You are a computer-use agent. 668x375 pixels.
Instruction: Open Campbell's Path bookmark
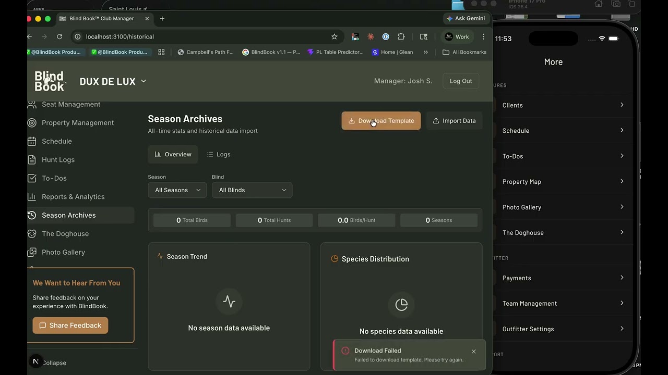(206, 52)
